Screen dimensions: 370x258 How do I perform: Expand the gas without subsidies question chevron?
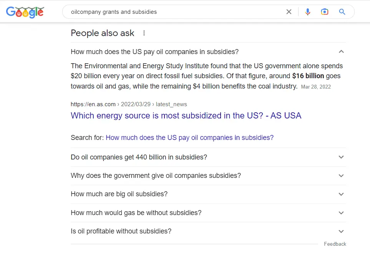[x=341, y=213]
